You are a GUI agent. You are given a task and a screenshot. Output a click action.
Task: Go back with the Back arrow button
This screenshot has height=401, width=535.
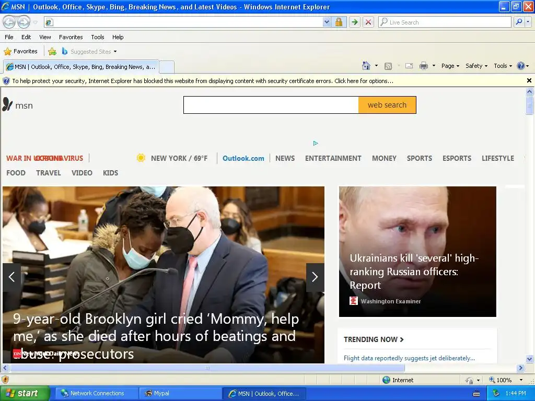[9, 22]
